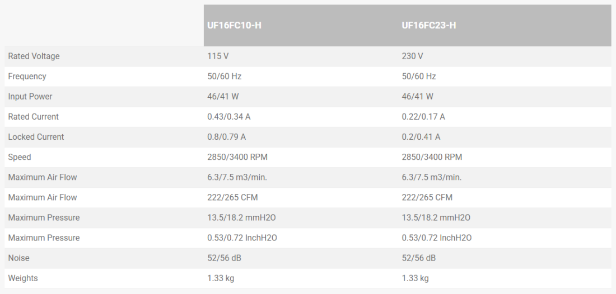Select the Rated Voltage row label
The width and height of the screenshot is (616, 294).
click(x=34, y=56)
